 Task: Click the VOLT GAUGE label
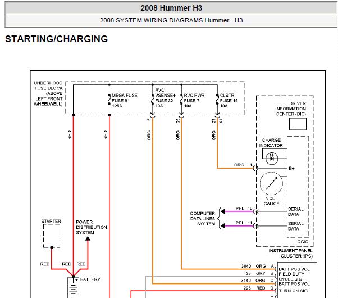tap(271, 201)
